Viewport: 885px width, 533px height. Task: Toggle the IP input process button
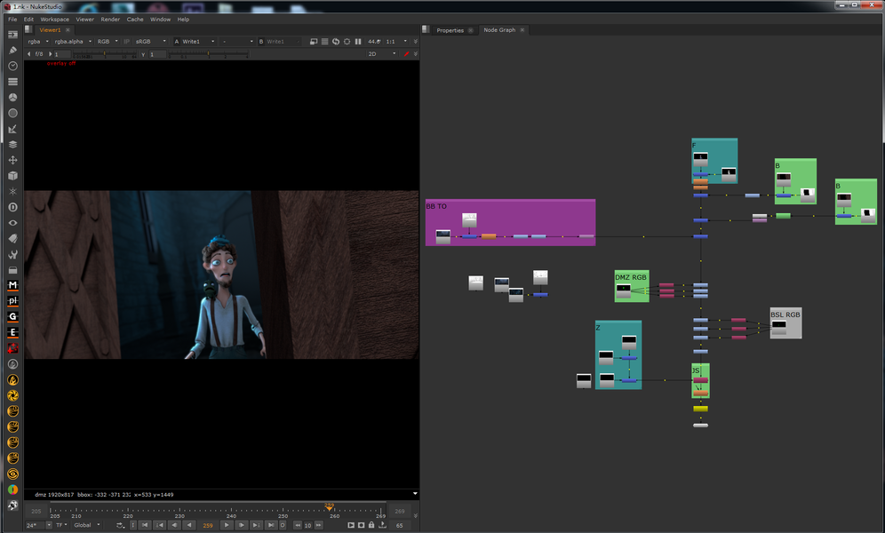click(x=126, y=42)
